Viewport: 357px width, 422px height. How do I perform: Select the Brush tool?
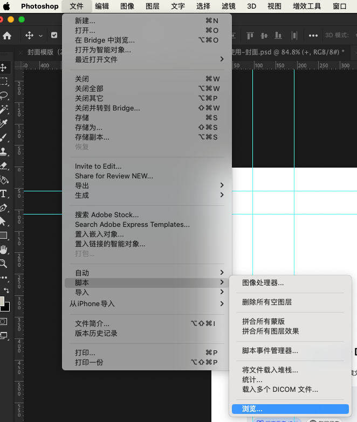tap(3, 137)
